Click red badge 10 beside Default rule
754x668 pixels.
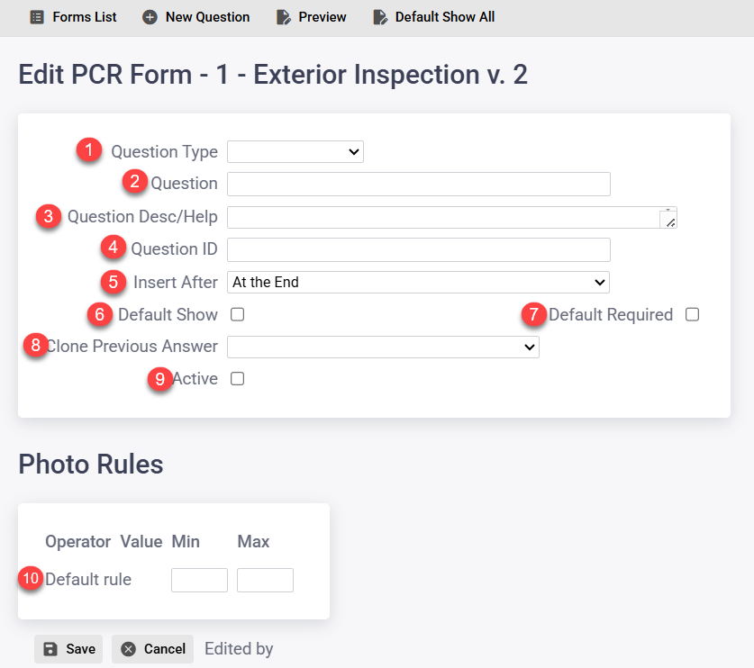(x=29, y=577)
